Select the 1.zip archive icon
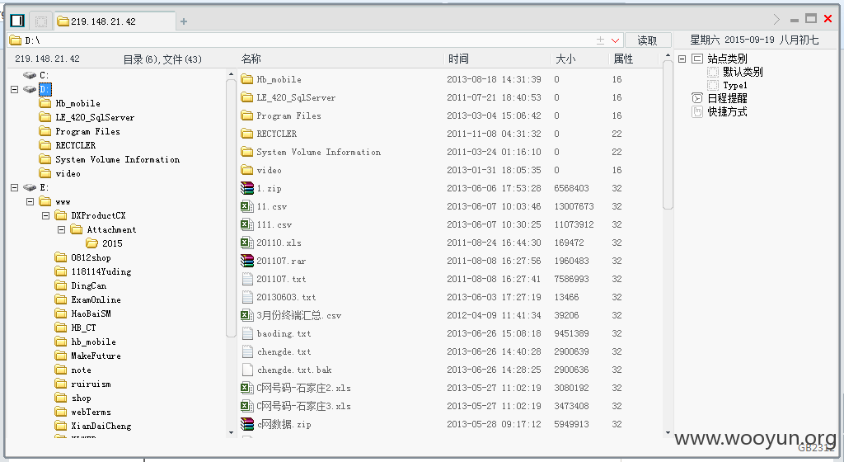The image size is (844, 462). (247, 188)
